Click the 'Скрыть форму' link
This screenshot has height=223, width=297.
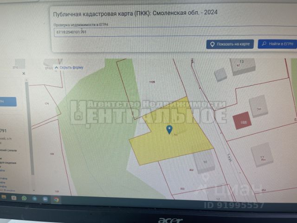point(71,67)
